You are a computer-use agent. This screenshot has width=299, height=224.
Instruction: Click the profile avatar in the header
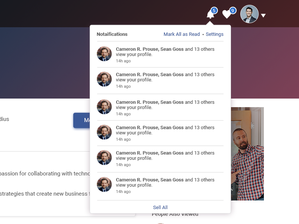click(x=249, y=14)
